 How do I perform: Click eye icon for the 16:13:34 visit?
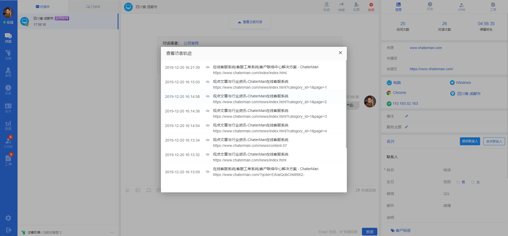[208, 140]
